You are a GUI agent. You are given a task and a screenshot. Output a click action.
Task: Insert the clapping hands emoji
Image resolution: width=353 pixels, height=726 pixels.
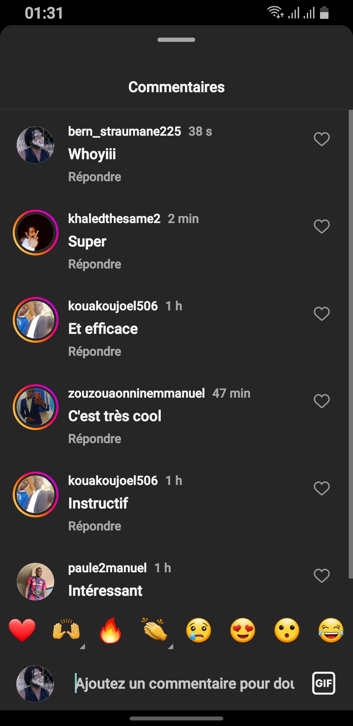[x=155, y=630]
